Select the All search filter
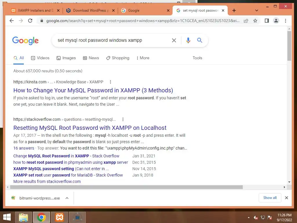The width and height of the screenshot is (297, 223). [x=19, y=58]
